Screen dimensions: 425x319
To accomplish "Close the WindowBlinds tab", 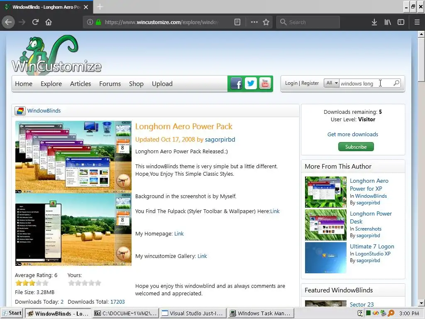I will 86,7.
